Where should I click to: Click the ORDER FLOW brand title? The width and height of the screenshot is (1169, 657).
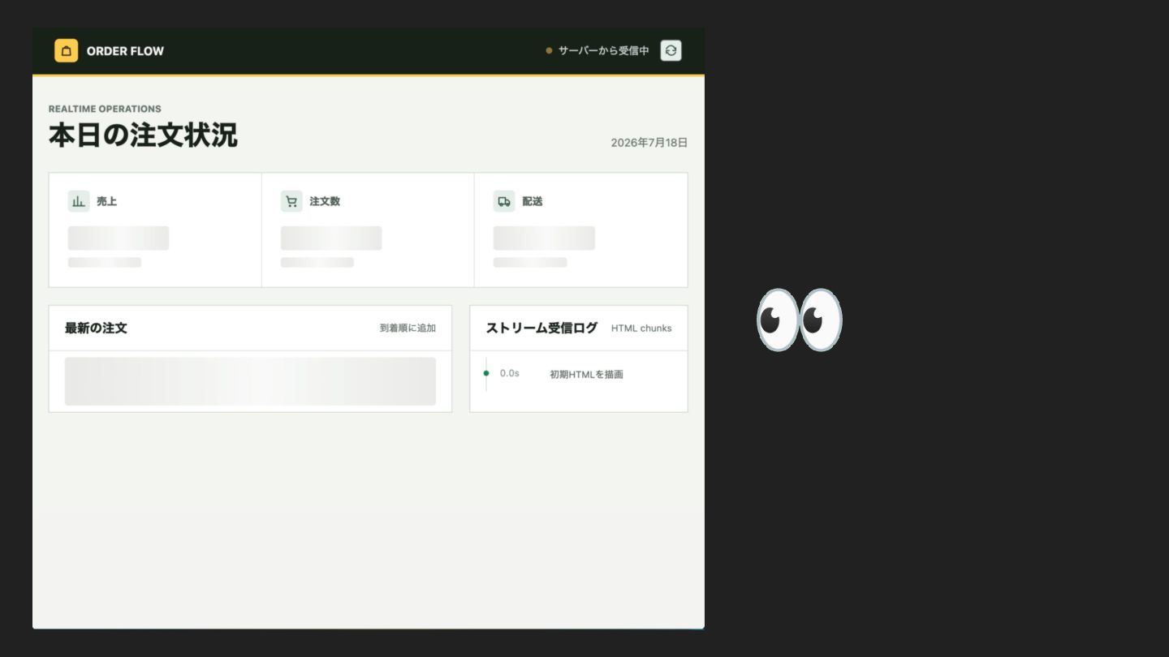coord(125,50)
